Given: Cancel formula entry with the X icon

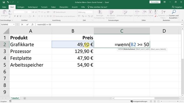Looking at the screenshot, I should point(22,24).
